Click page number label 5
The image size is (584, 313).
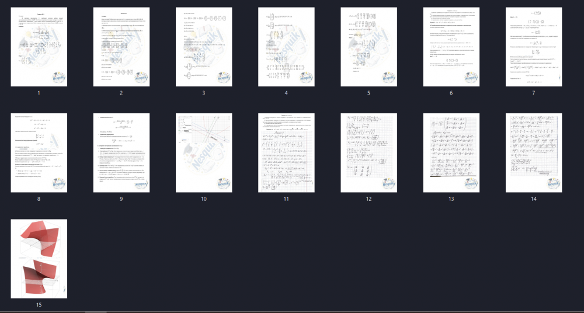coord(369,93)
